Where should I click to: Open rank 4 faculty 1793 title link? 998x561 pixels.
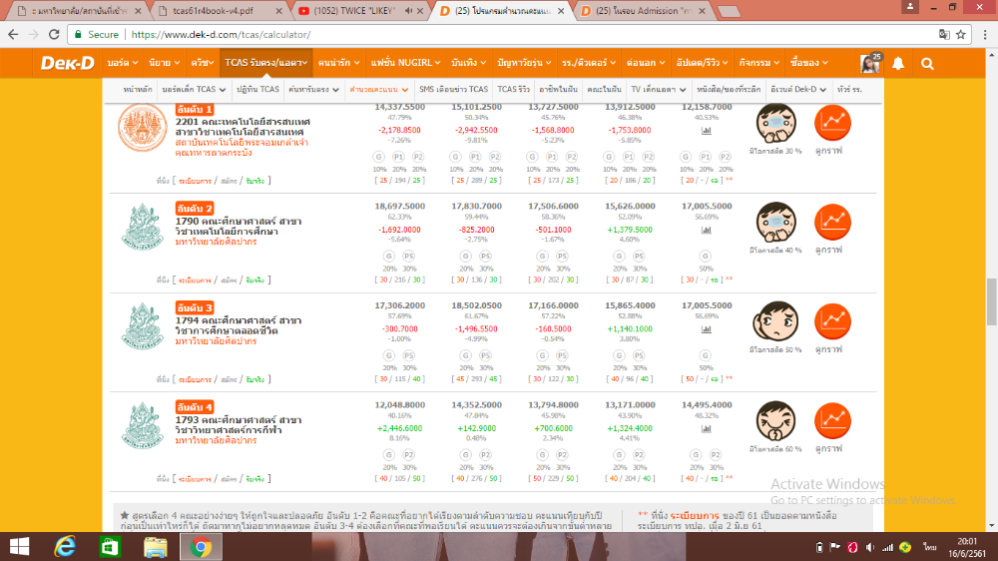coord(238,425)
